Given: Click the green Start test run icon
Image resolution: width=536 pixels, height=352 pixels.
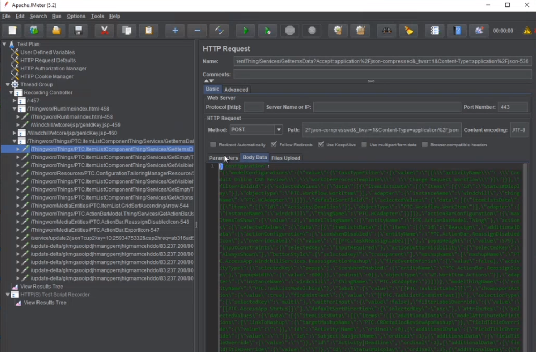Looking at the screenshot, I should 245,31.
